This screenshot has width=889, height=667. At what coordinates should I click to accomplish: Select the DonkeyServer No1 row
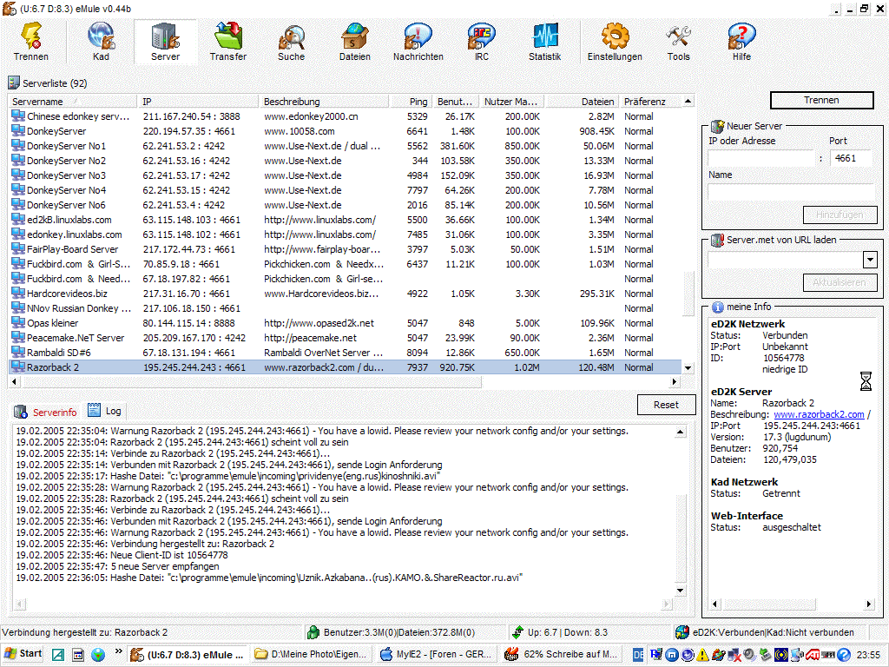coord(346,146)
